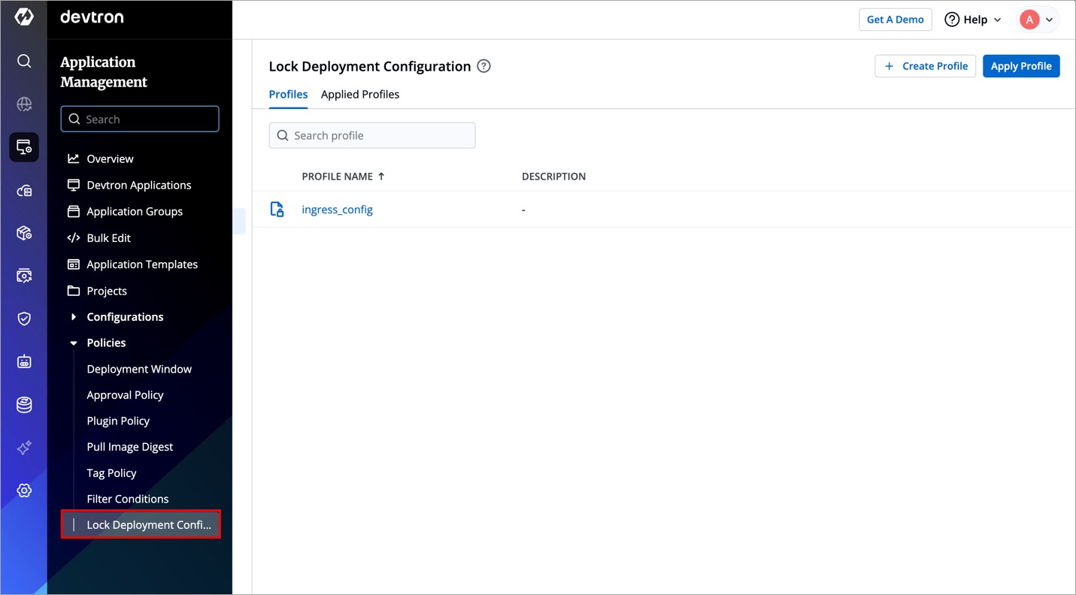
Task: Switch to the Applied Profiles tab
Action: pyautogui.click(x=359, y=95)
